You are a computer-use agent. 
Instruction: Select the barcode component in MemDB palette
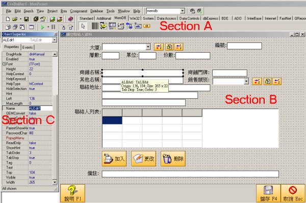(95, 26)
